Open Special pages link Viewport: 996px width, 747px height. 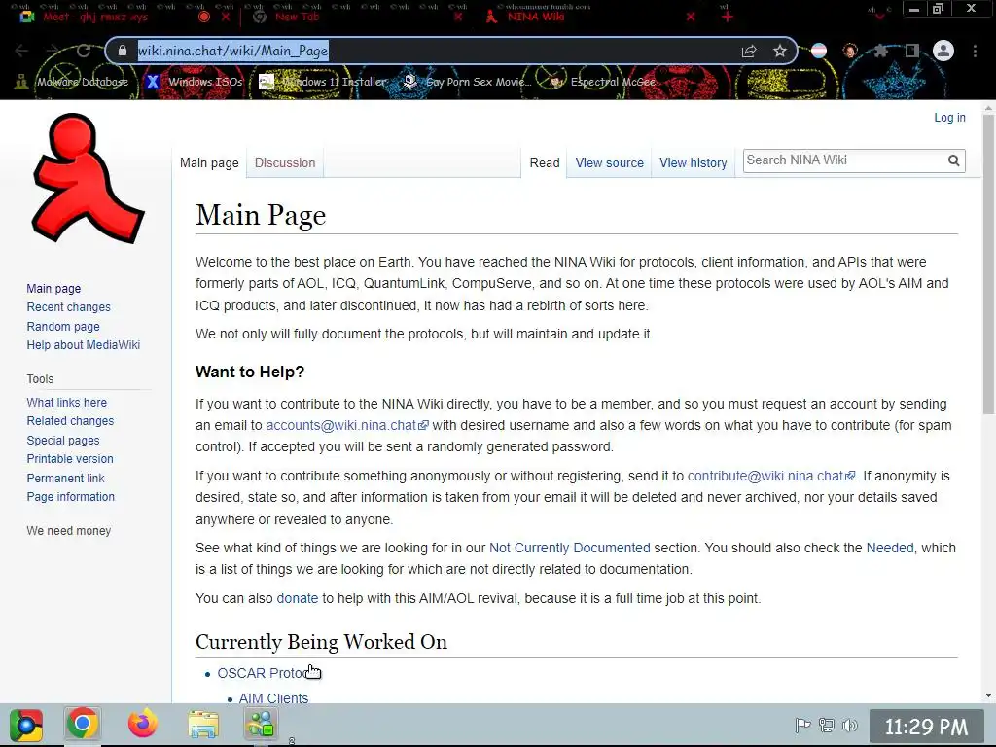(63, 441)
